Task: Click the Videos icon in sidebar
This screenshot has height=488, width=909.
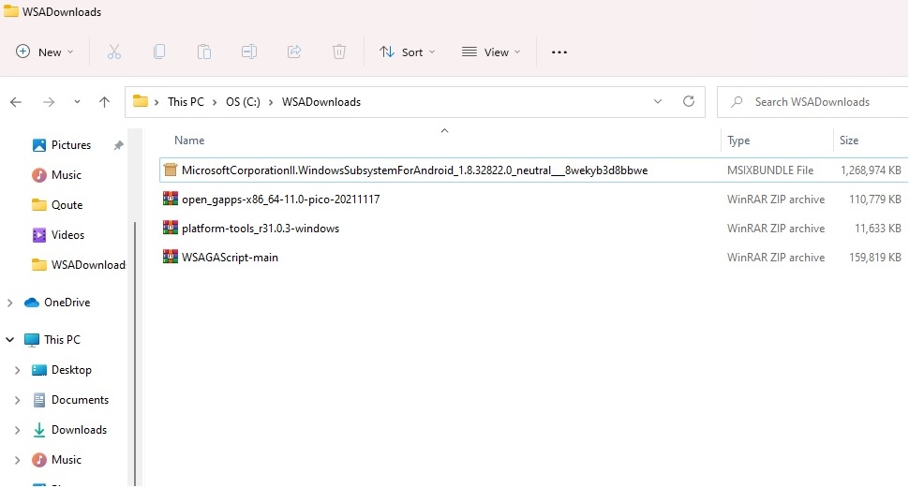Action: (38, 235)
